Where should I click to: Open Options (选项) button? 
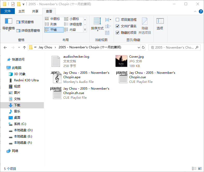[x=160, y=24]
